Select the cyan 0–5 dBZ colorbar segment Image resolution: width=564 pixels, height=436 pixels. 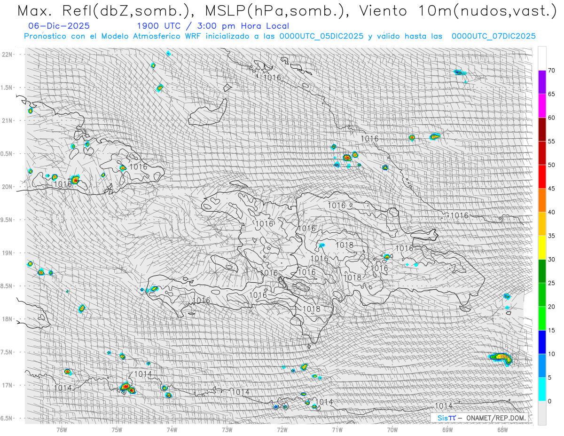point(542,389)
